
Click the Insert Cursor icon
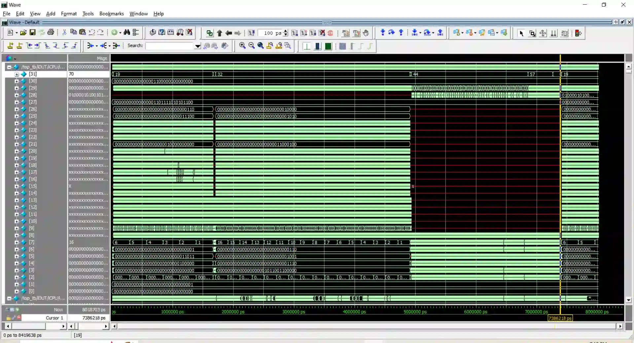11,46
